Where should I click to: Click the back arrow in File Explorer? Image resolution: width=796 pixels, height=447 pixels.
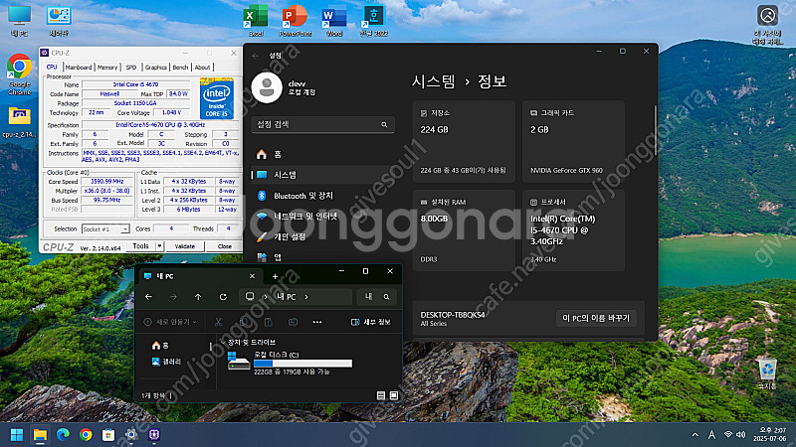pyautogui.click(x=148, y=297)
